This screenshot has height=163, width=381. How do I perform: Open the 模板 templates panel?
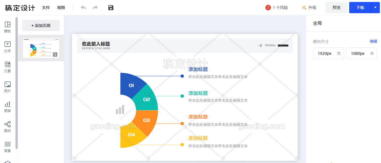(8, 27)
